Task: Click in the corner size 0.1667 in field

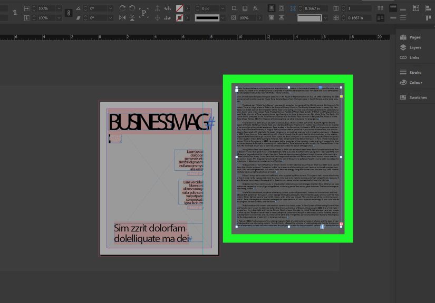Action: coord(315,8)
